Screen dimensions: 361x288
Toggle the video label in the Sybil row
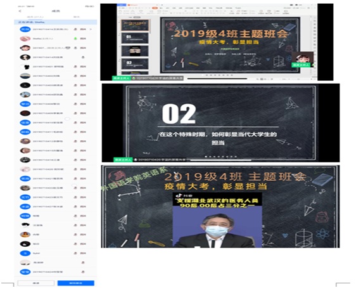[83, 253]
